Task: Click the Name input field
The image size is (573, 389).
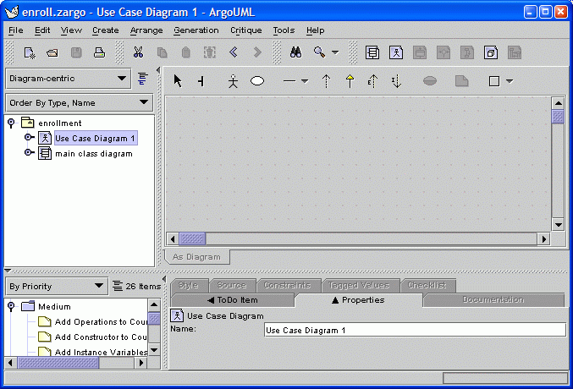Action: 415,330
